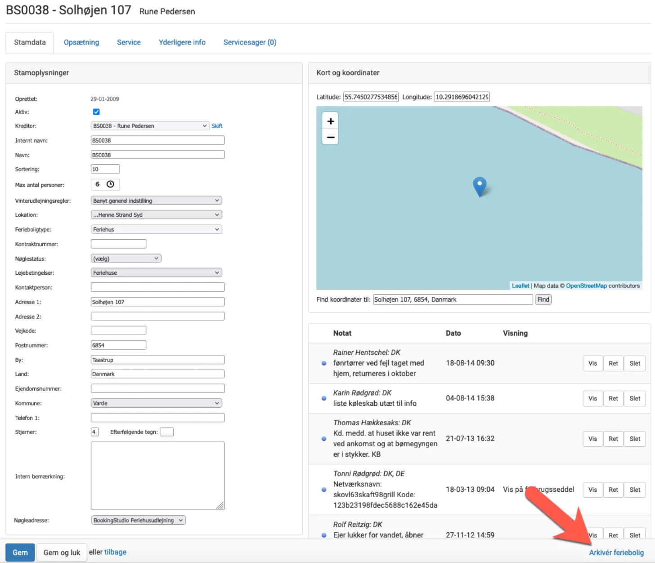Click blue dot beside Tonni Rødgrød note

(324, 490)
